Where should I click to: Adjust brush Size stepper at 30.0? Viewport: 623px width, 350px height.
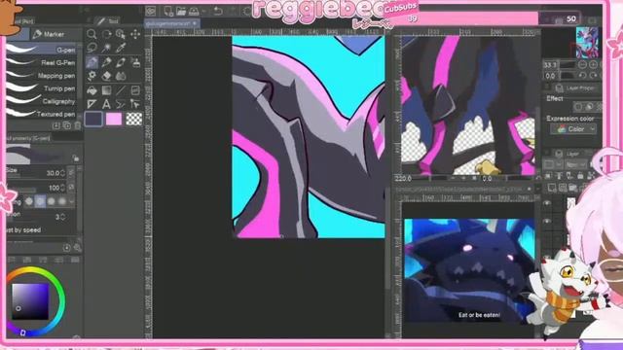[62, 173]
